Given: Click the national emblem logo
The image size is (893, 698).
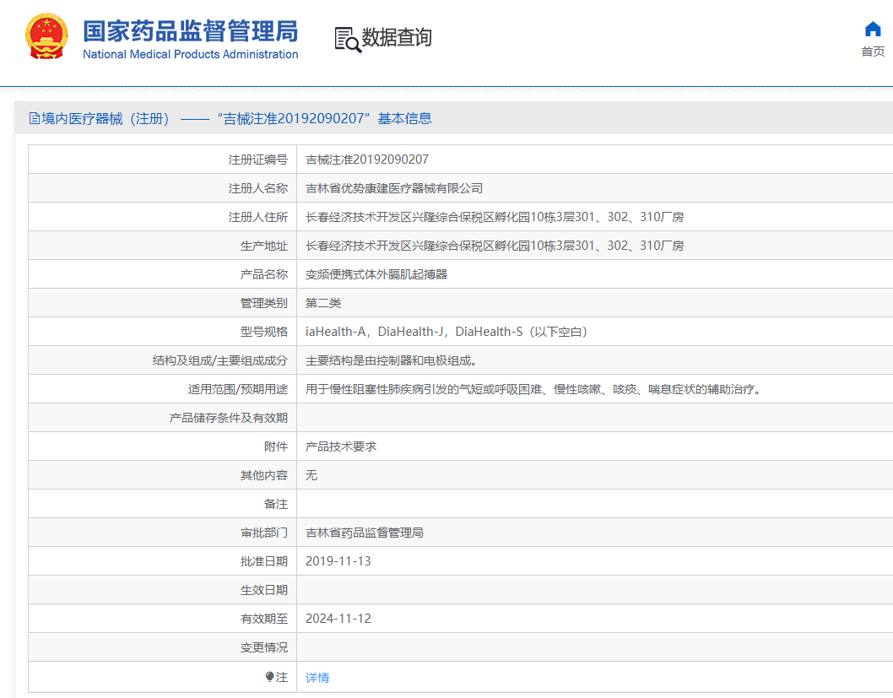Looking at the screenshot, I should pyautogui.click(x=46, y=37).
